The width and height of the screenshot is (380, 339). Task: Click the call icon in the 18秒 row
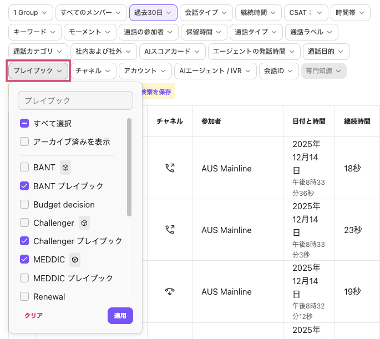[x=170, y=168]
